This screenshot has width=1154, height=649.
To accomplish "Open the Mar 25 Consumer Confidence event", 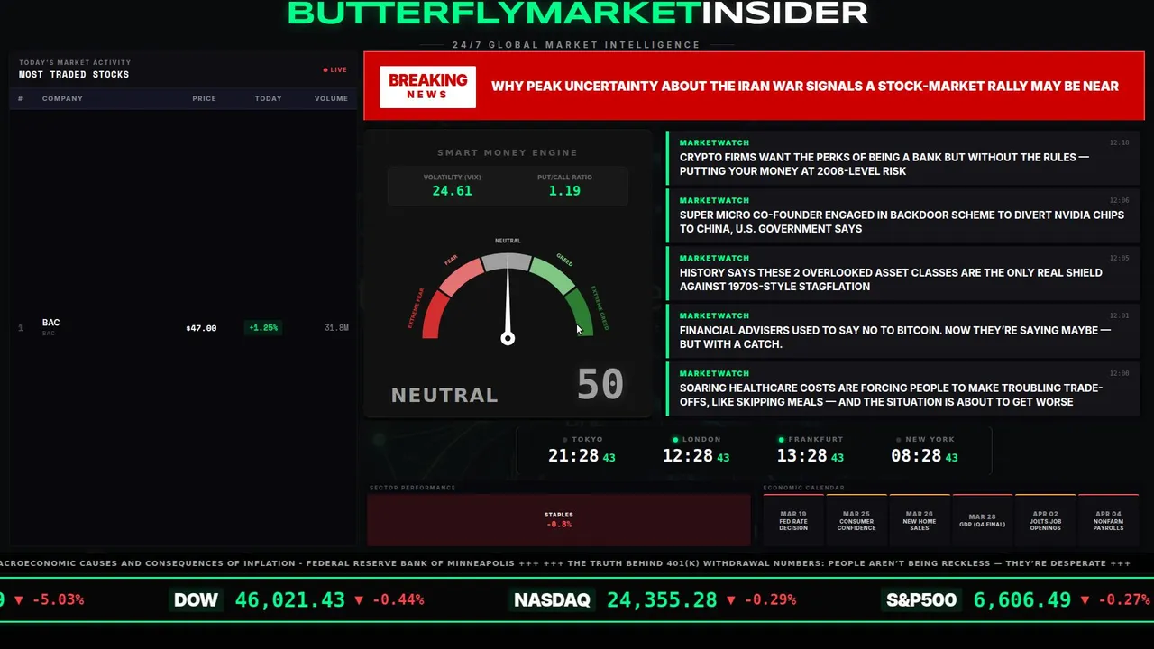I will tap(856, 520).
